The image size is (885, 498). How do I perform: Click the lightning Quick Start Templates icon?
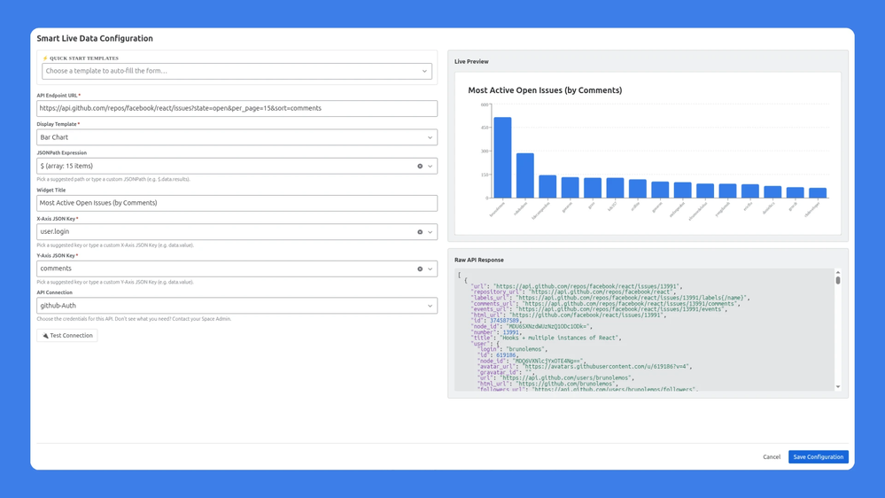tap(45, 58)
